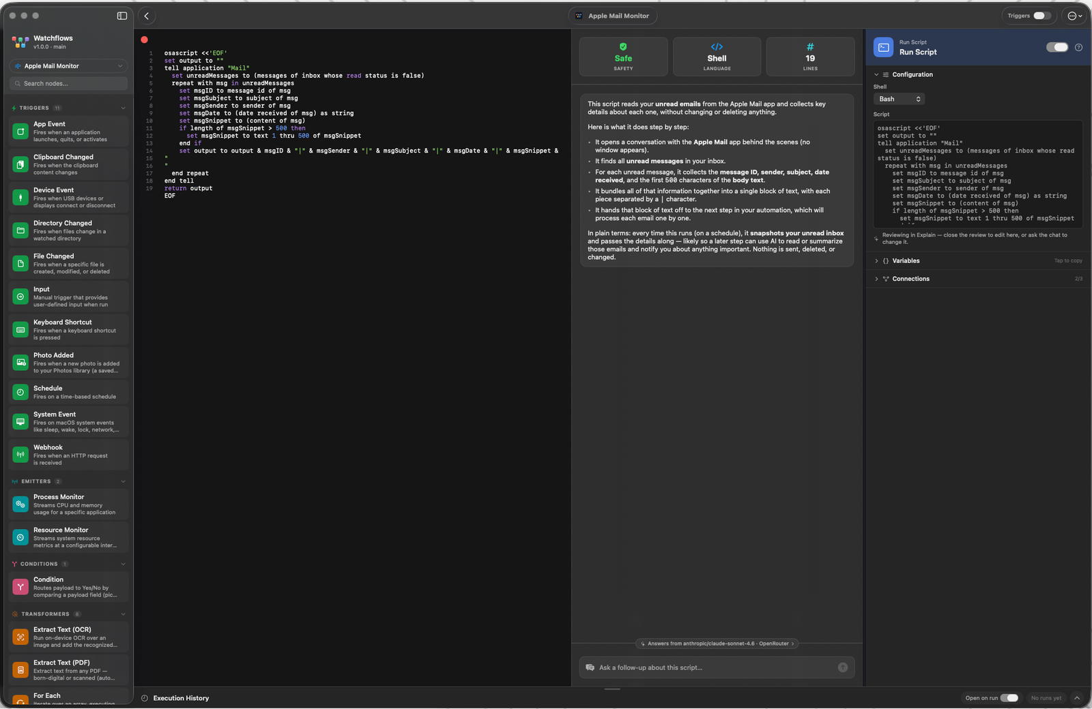
Task: Expand the Execution History panel chevron
Action: pos(1077,698)
